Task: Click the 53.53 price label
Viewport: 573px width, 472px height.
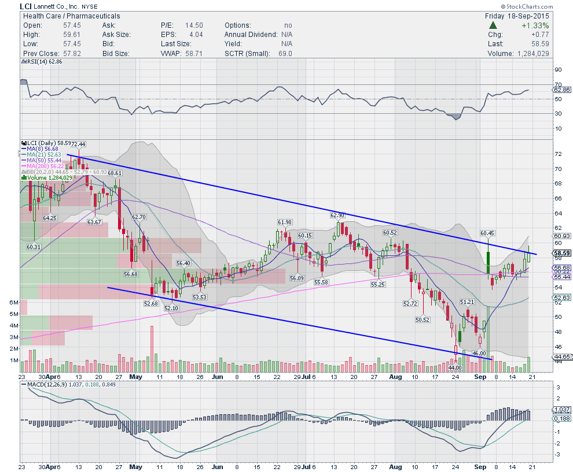Action: pyautogui.click(x=200, y=298)
